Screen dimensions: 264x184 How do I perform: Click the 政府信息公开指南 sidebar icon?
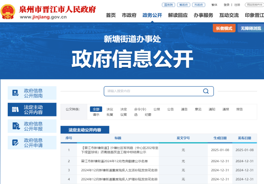point(16,93)
